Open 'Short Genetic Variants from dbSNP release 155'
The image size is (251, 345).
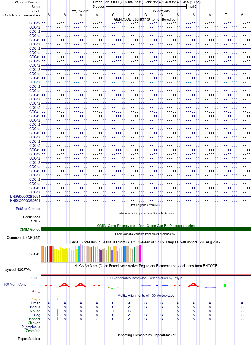146,234
